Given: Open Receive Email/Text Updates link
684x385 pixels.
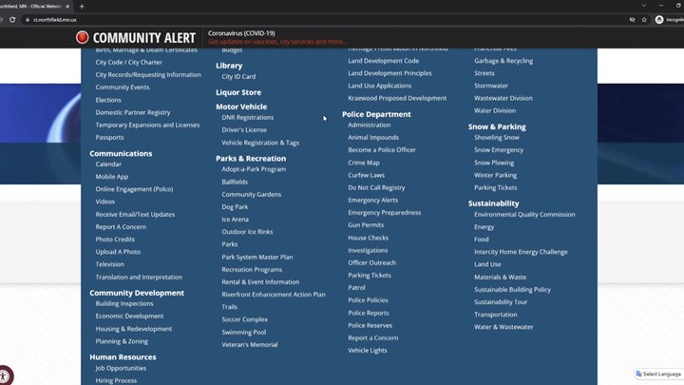Looking at the screenshot, I should (x=135, y=214).
